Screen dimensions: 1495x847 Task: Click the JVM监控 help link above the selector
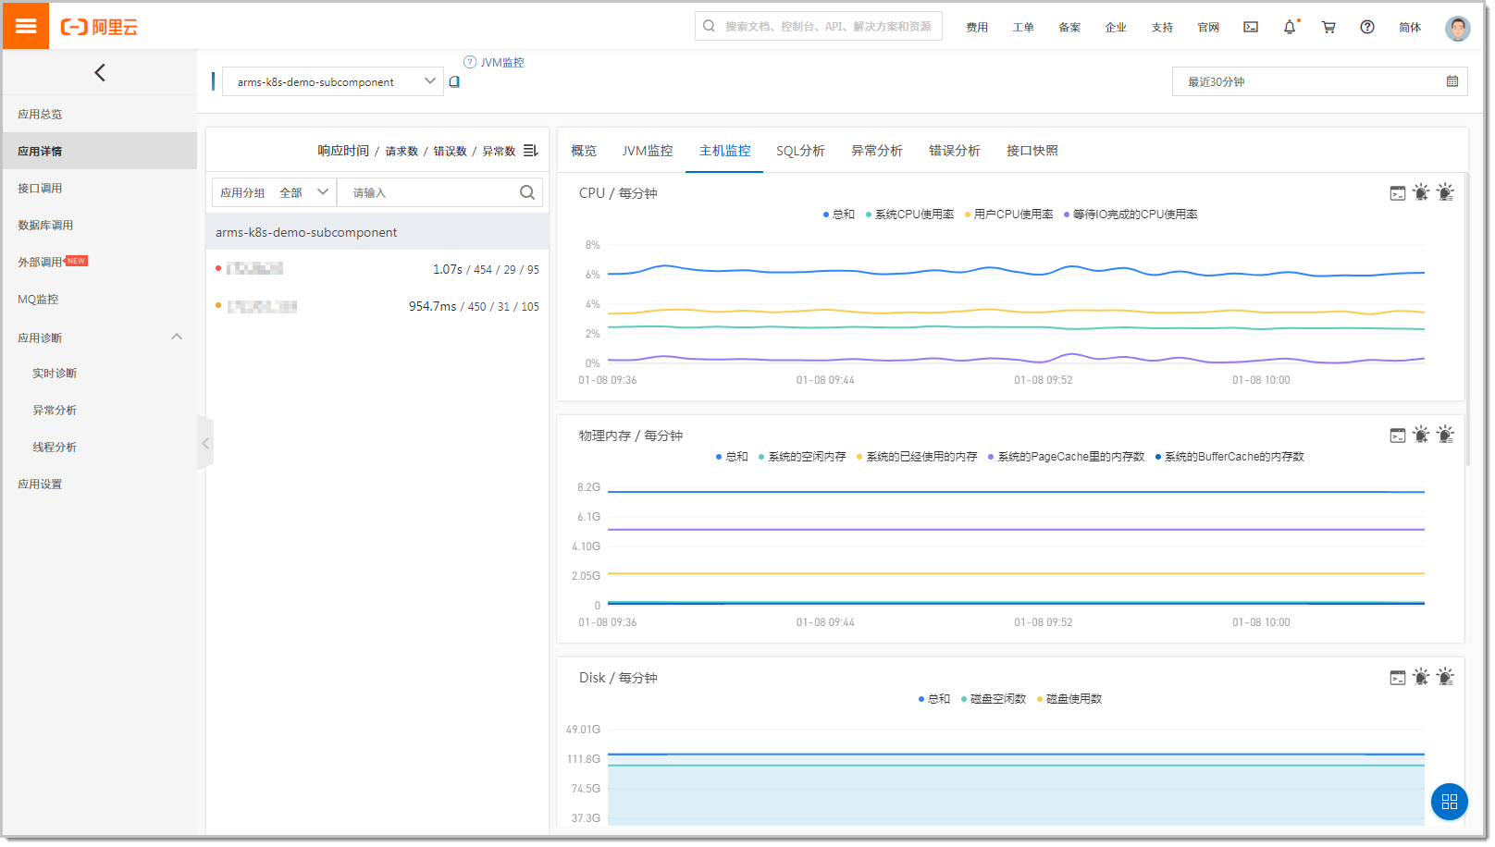(500, 63)
